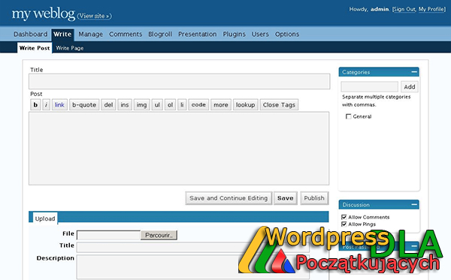
Task: Click the bold 'b' quicktag button
Action: [x=35, y=105]
